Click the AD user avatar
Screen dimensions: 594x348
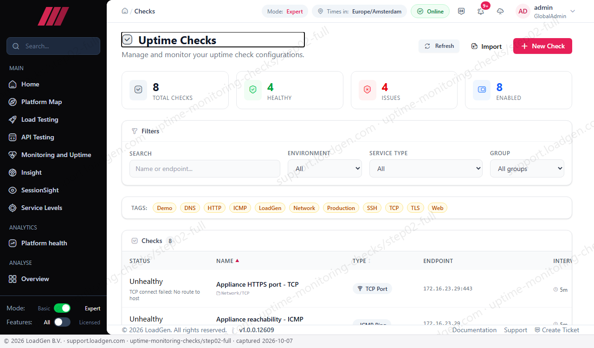523,11
